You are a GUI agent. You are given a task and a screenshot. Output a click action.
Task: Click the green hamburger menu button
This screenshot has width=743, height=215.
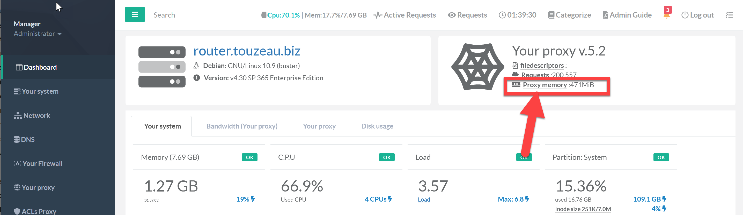tap(135, 15)
